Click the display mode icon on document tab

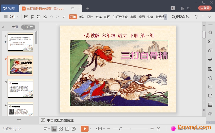point(73,9)
